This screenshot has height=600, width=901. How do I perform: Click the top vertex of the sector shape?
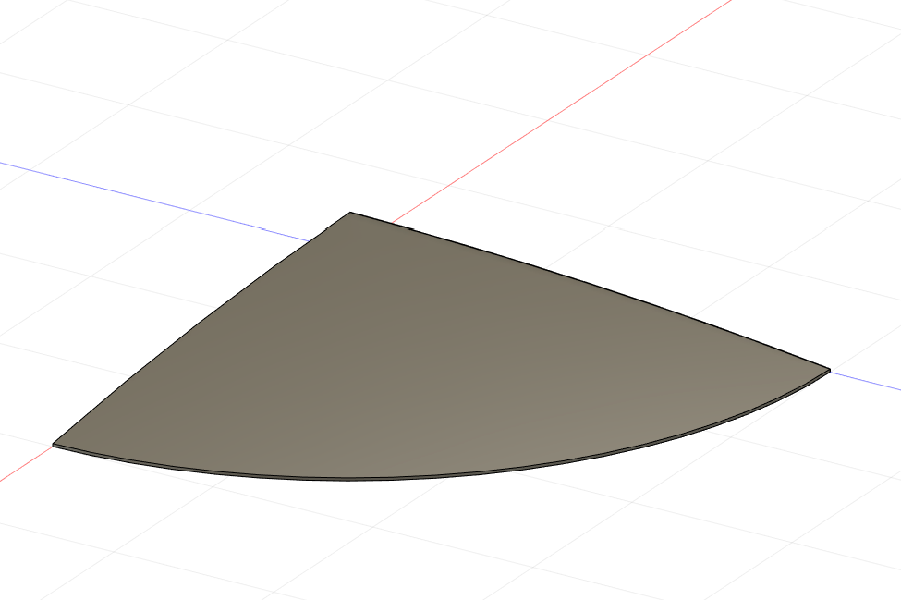tap(352, 212)
